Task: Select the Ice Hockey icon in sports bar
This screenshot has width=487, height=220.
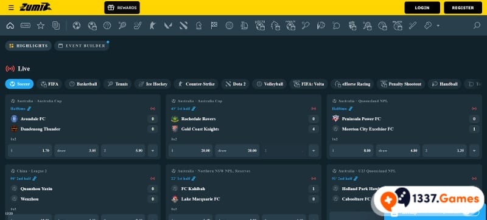Action: pyautogui.click(x=138, y=26)
